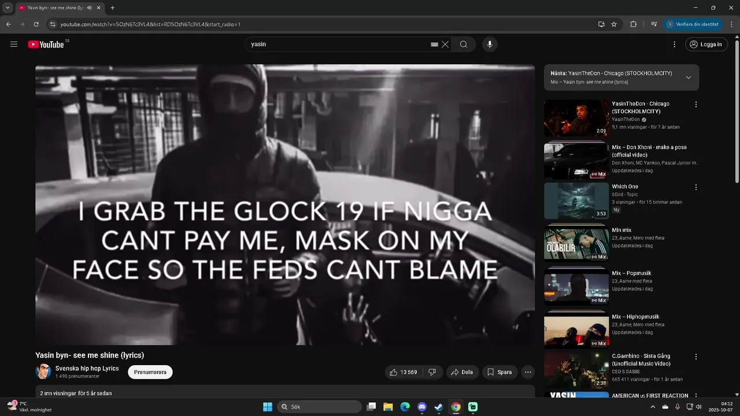Run search with the magnifier button
740x416 pixels.
coord(464,44)
